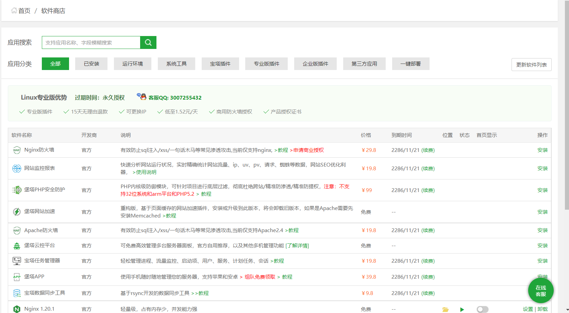Click the home icon in the breadcrumb
569x313 pixels.
click(x=14, y=11)
